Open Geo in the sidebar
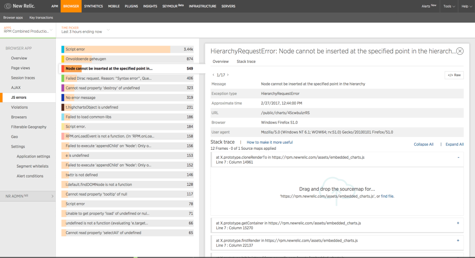This screenshot has height=258, width=475. point(14,137)
